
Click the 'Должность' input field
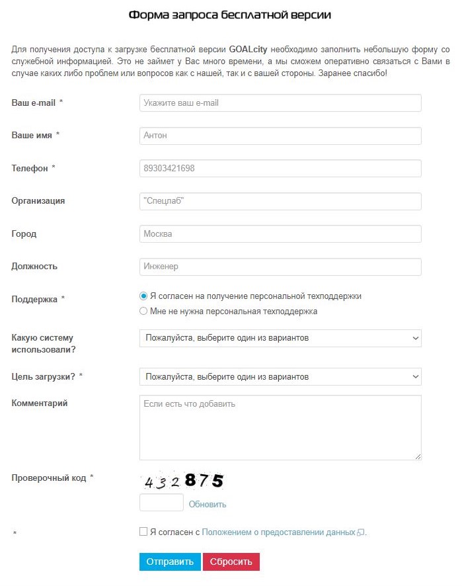pos(280,267)
